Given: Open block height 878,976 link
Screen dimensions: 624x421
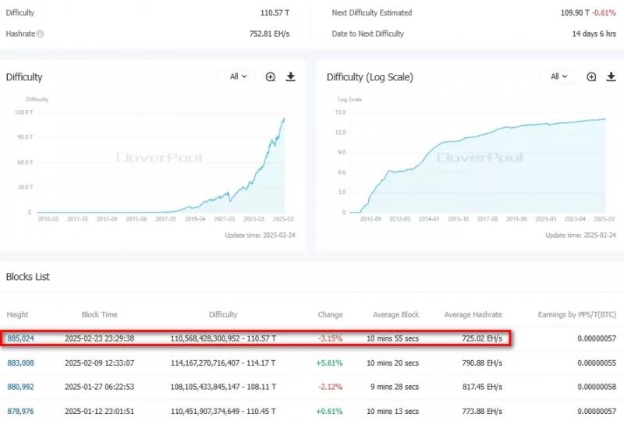Looking at the screenshot, I should tap(21, 411).
